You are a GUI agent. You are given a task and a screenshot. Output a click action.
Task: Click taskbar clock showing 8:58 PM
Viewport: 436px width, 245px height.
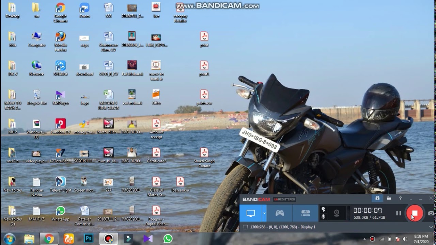point(421,239)
